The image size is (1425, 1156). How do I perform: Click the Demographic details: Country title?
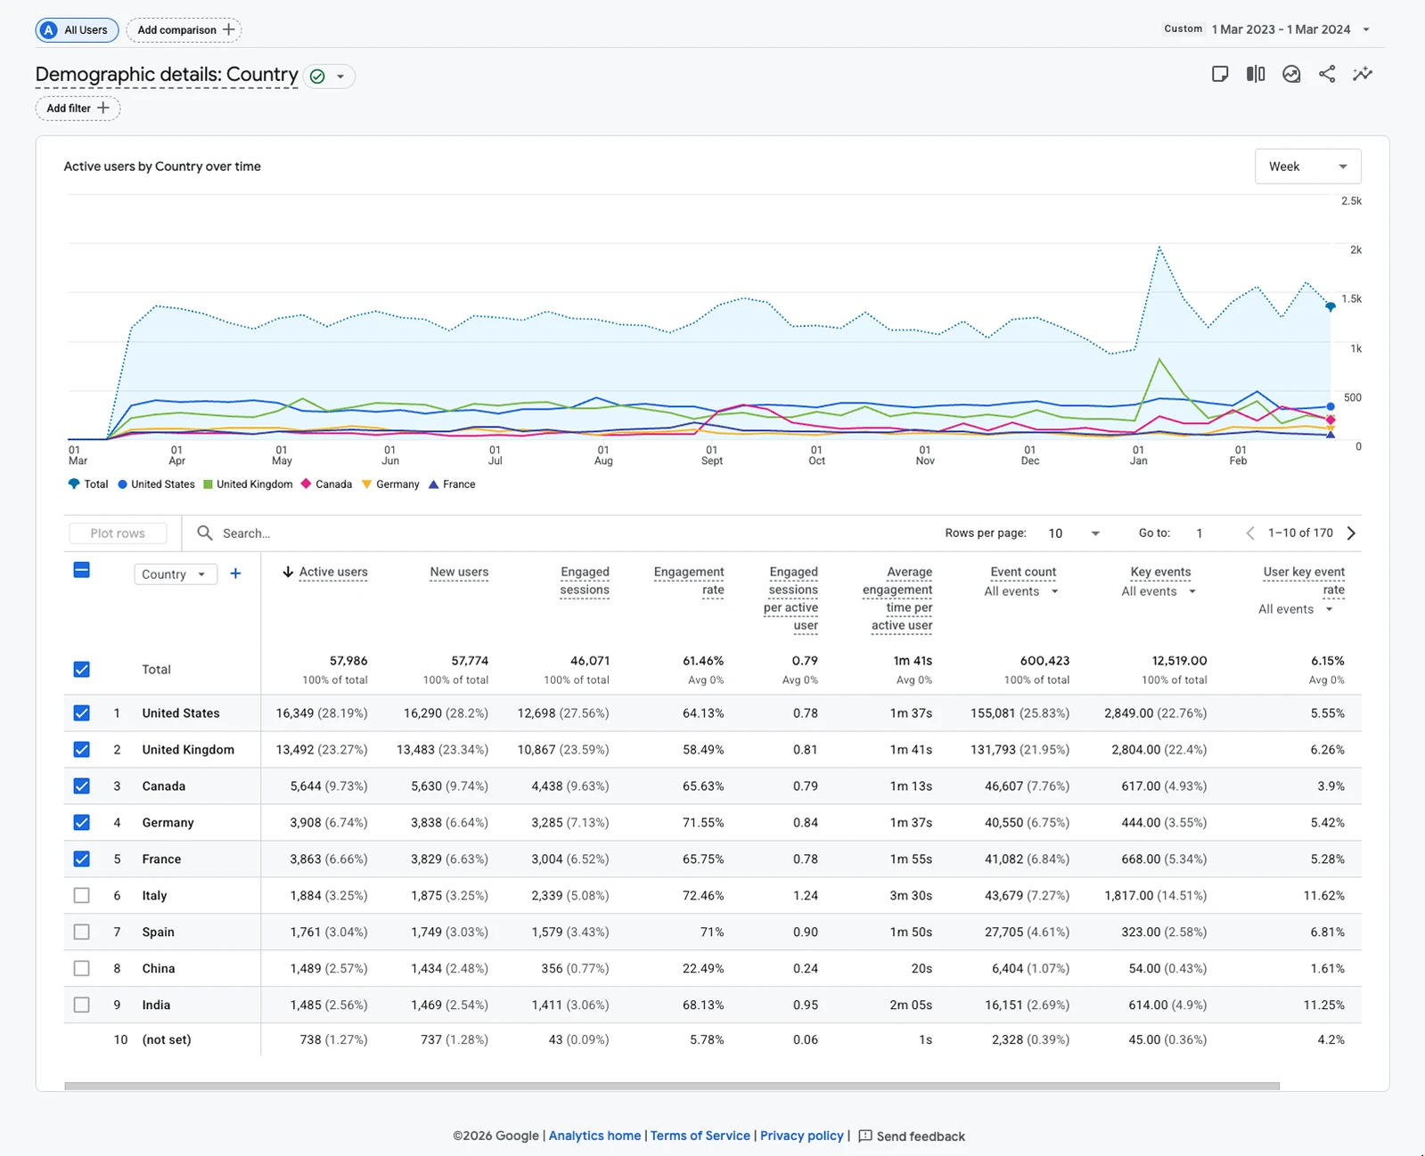(x=167, y=75)
